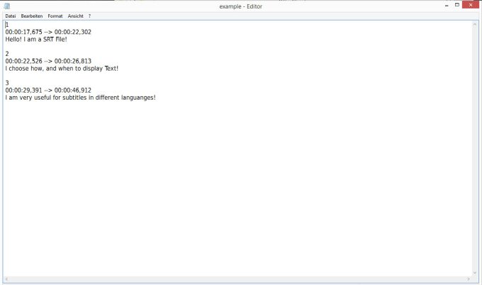
Task: Open the Ansicht menu
Action: [x=75, y=16]
